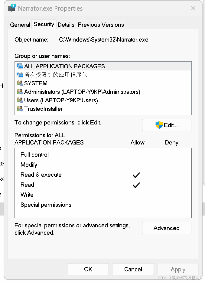Click the Write permission row

coord(103,195)
